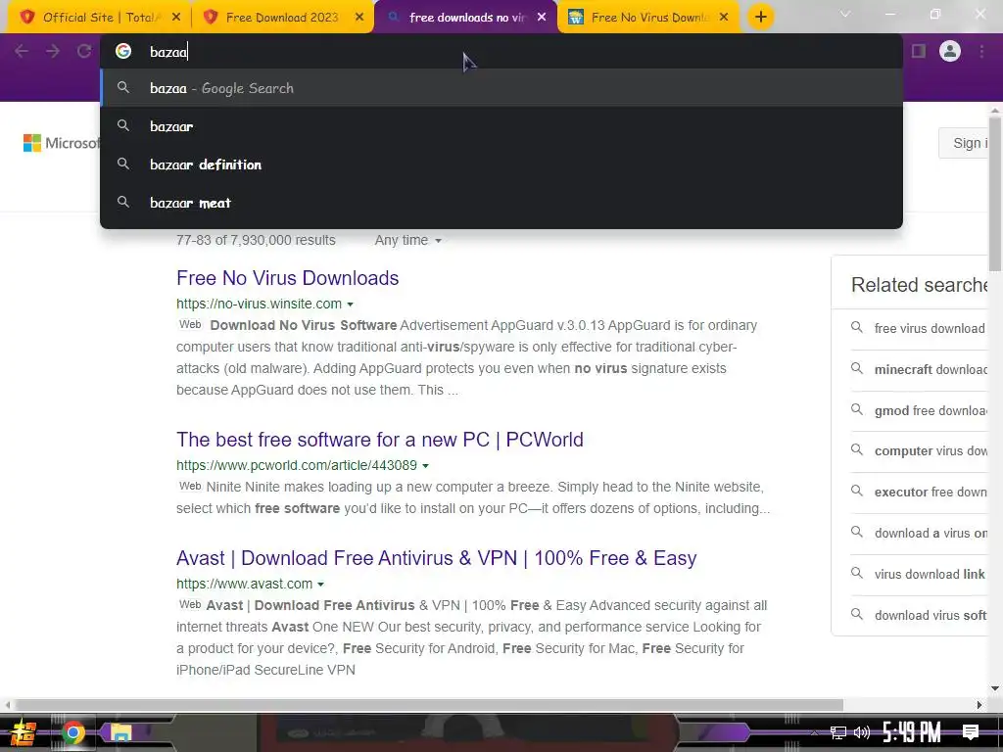1003x752 pixels.
Task: Open File Explorer from the taskbar
Action: pos(120,732)
